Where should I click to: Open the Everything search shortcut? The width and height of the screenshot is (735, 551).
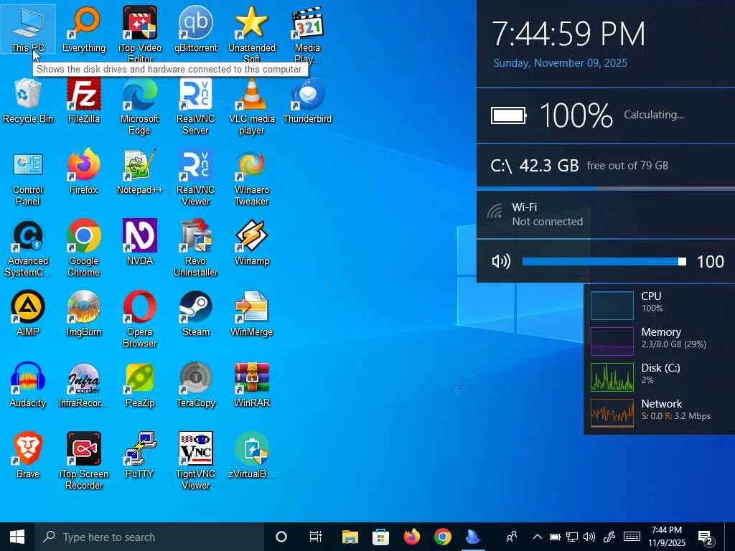(84, 29)
